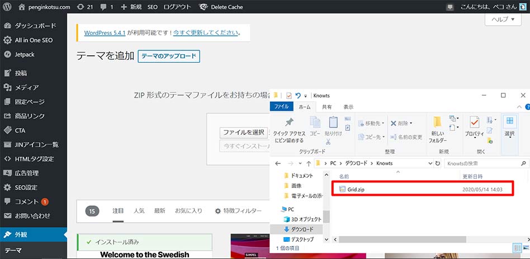Open 広告管理 in the sidebar
Screen dimensions: 530x259
pos(34,173)
